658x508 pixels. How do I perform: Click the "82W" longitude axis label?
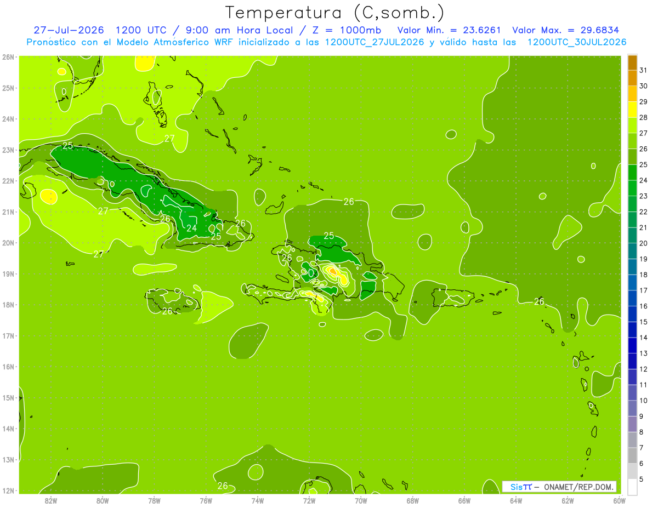click(x=51, y=500)
